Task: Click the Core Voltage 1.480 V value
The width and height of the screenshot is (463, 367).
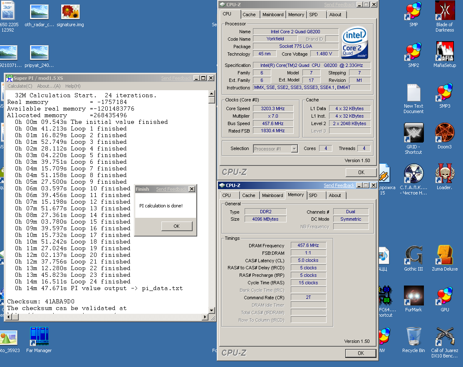Action: pyautogui.click(x=324, y=54)
